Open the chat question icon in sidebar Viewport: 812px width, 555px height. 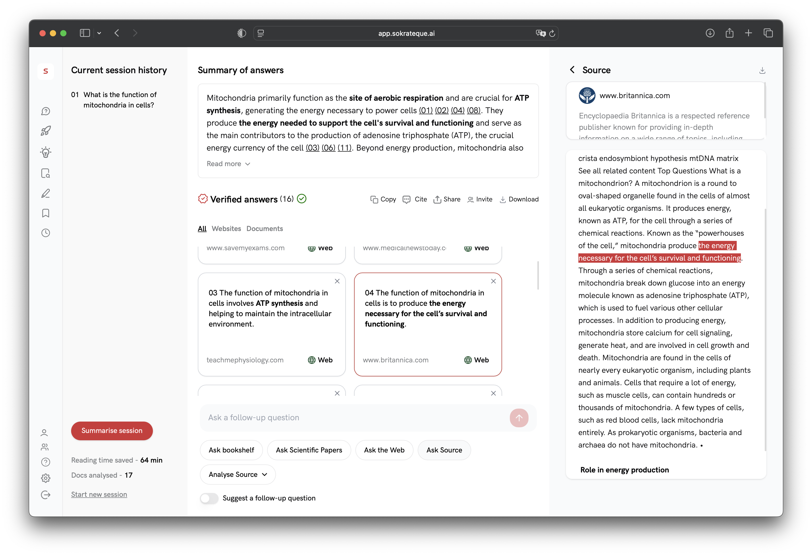coord(45,111)
